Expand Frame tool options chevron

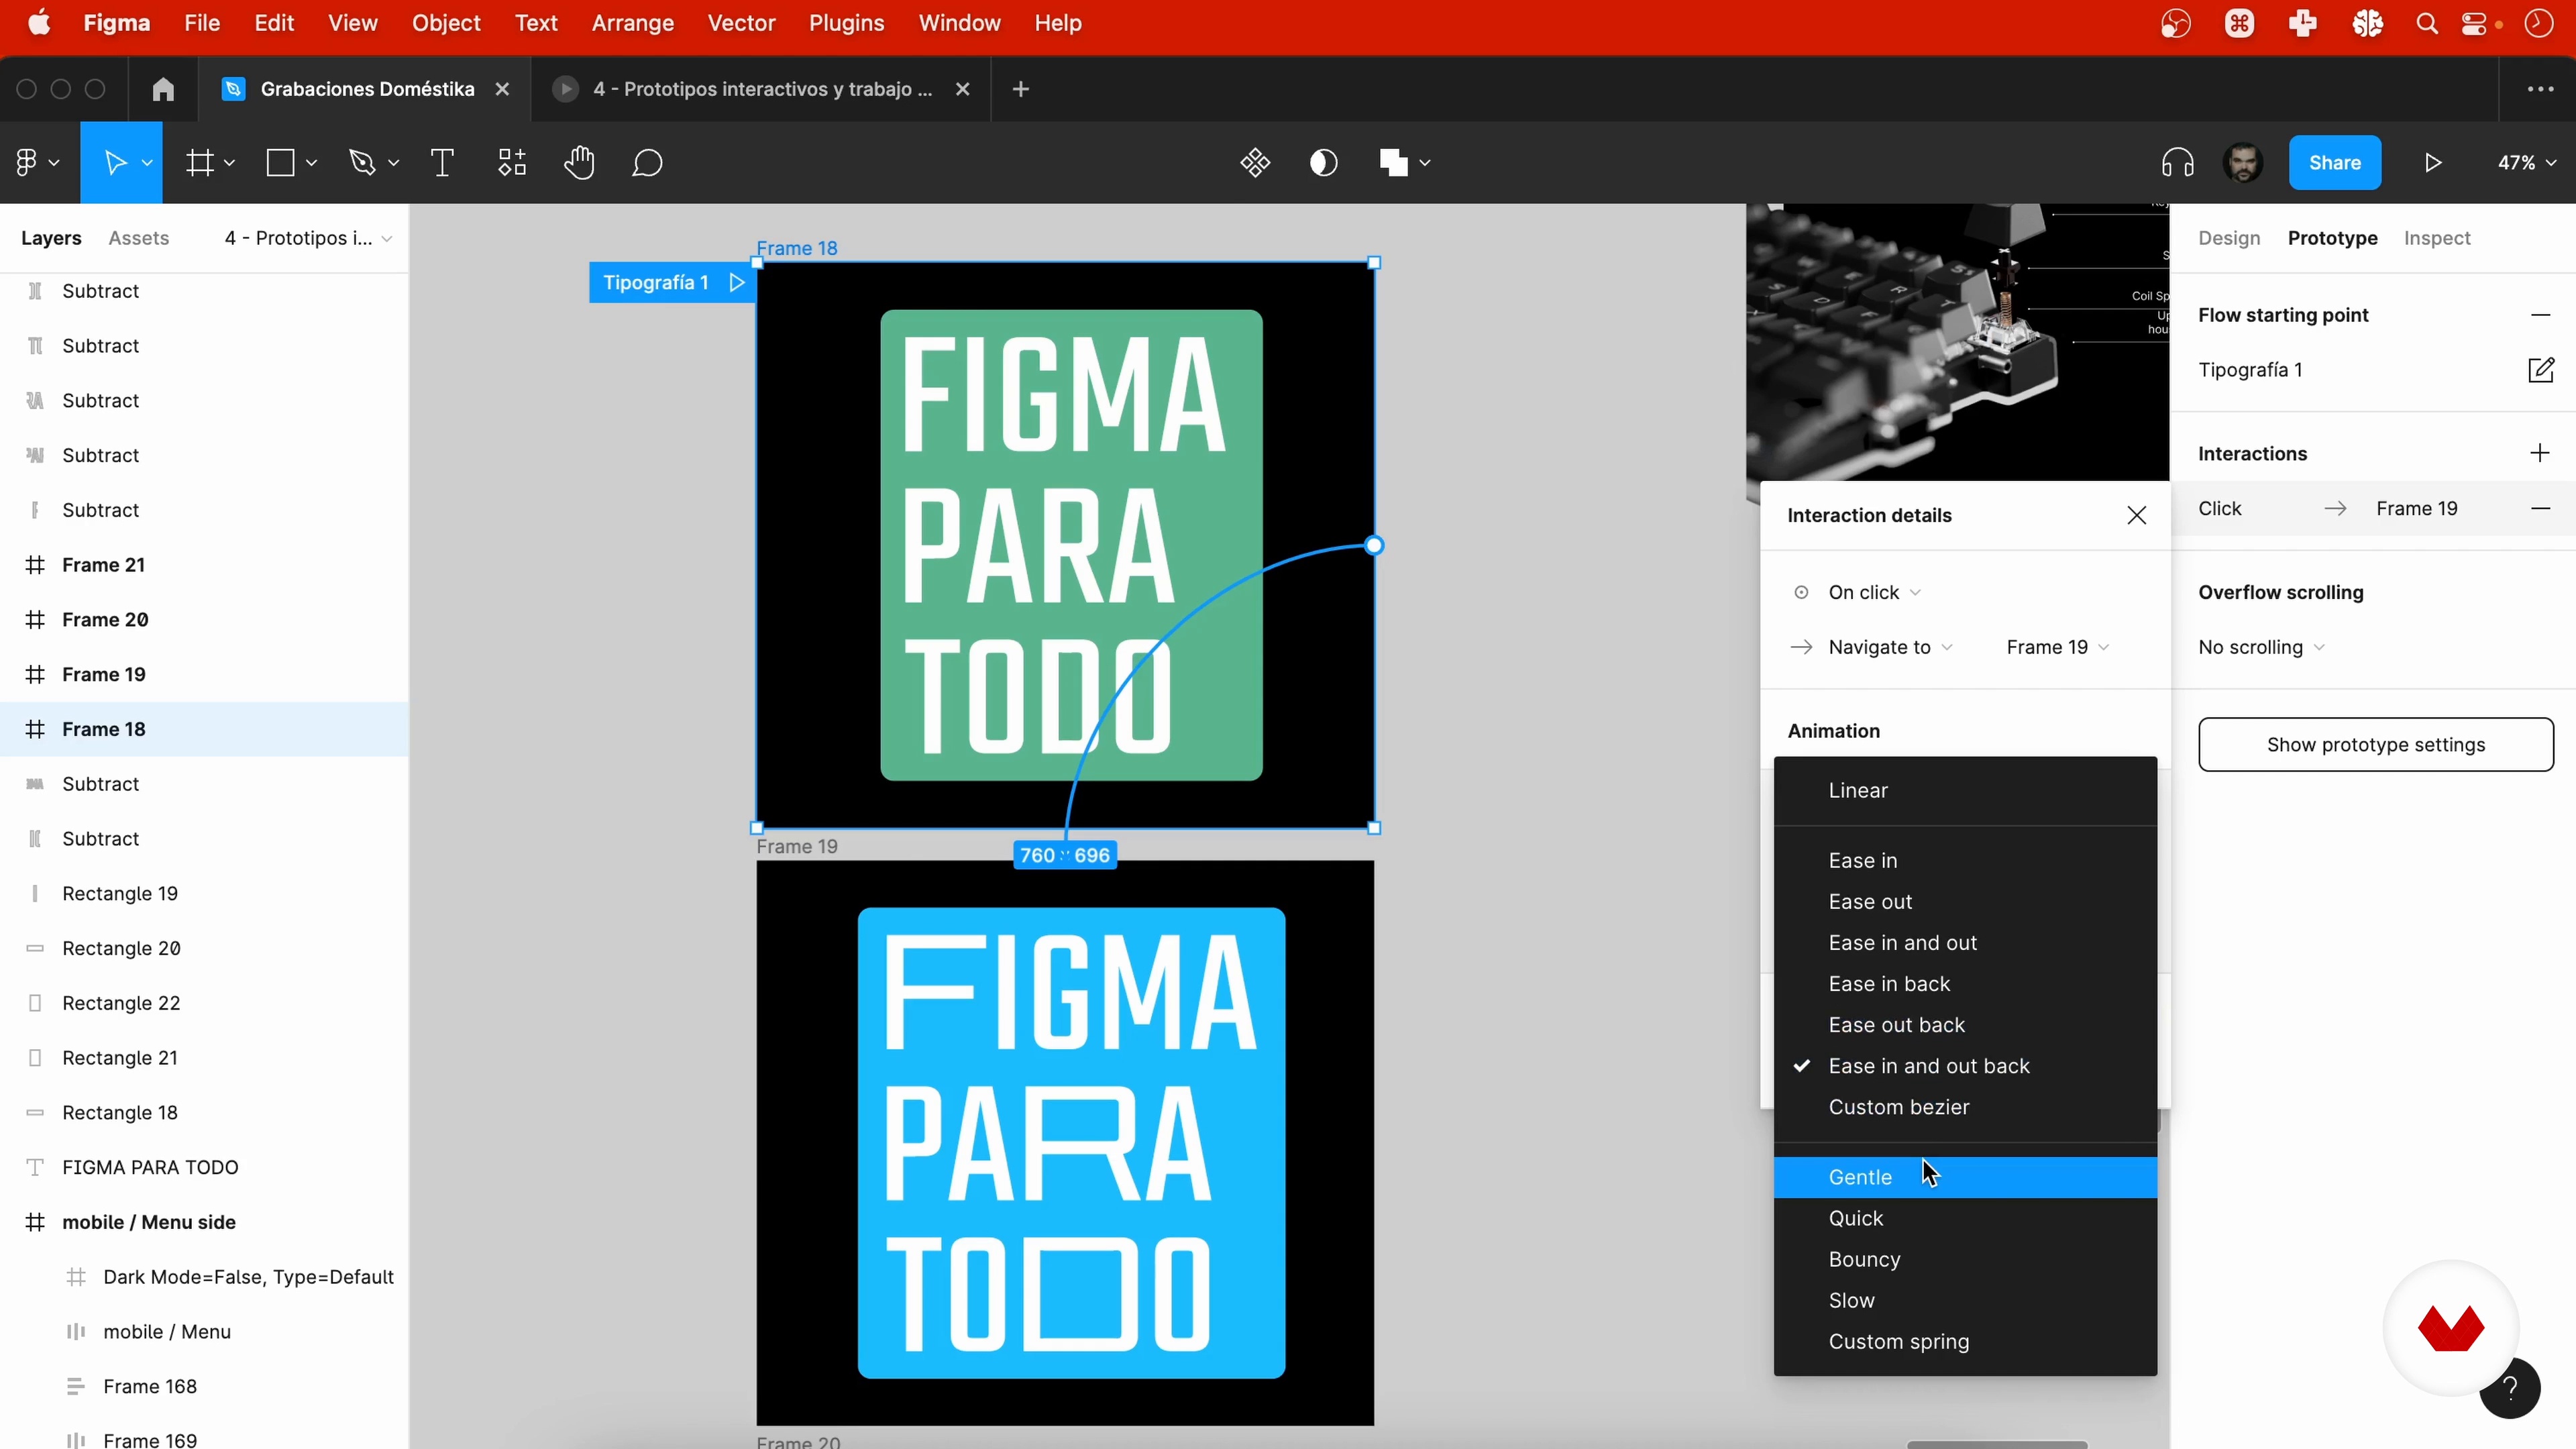tap(230, 163)
